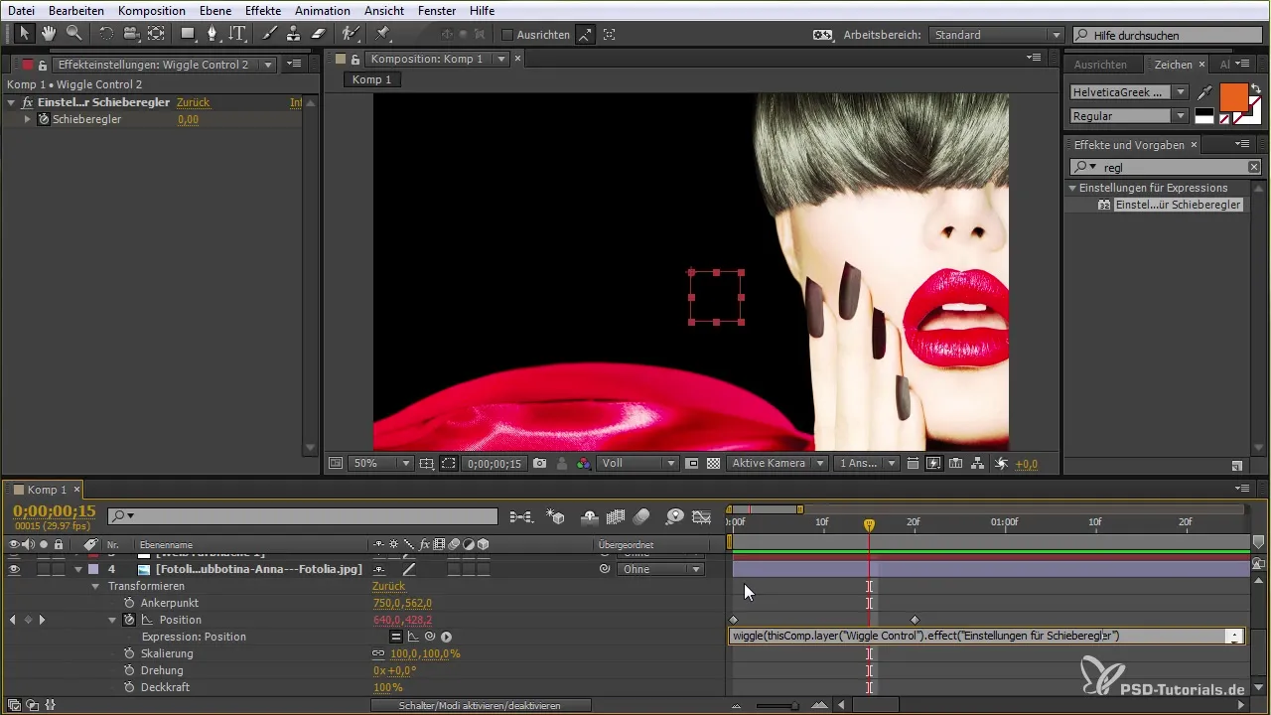
Task: Open the Arbeitsbereich Standard dropdown
Action: [x=996, y=35]
